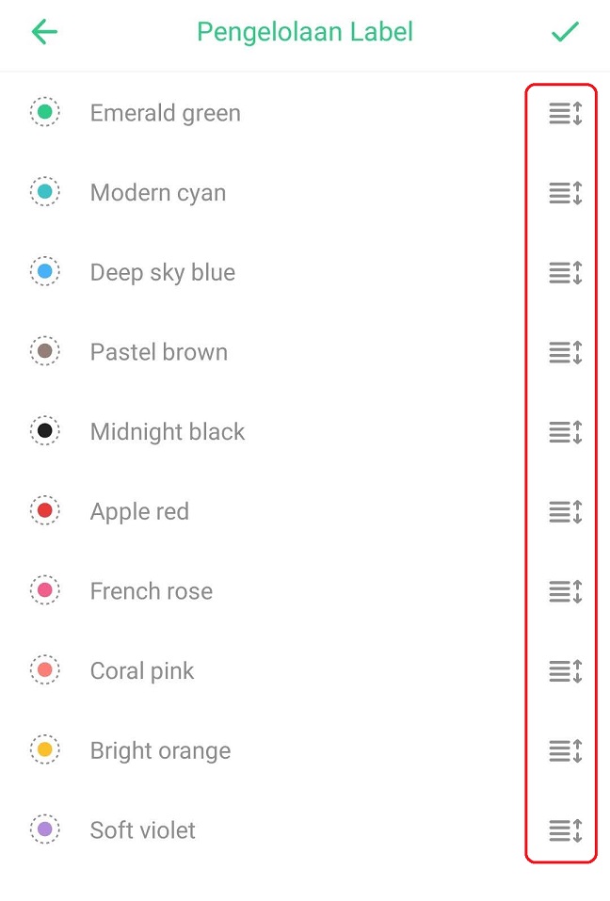Tap reorder handle for Modern cyan
Screen dimensions: 610x901
click(x=566, y=192)
